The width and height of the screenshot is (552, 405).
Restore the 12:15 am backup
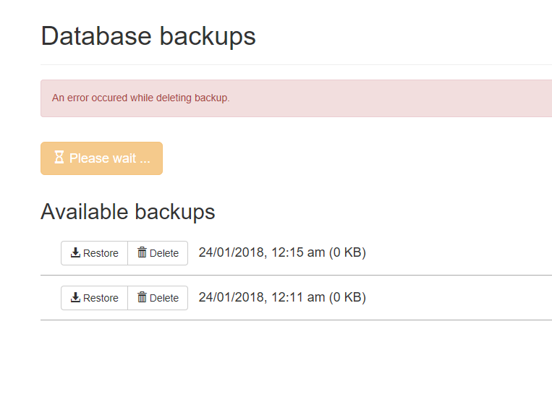click(94, 253)
